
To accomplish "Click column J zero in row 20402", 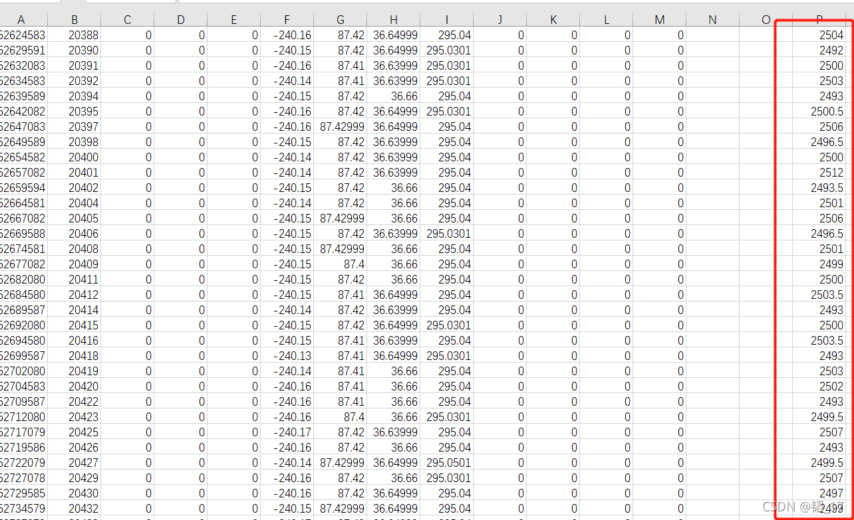I will [499, 187].
